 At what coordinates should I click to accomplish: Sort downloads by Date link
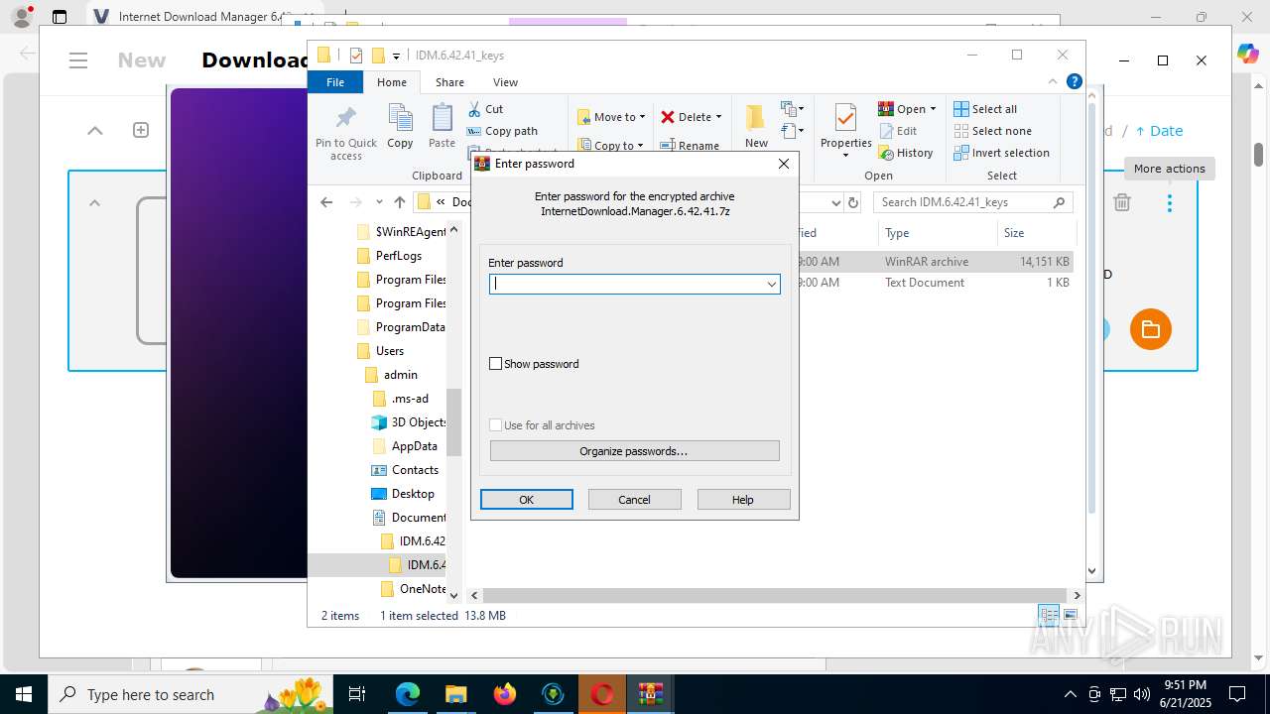[x=1159, y=131]
